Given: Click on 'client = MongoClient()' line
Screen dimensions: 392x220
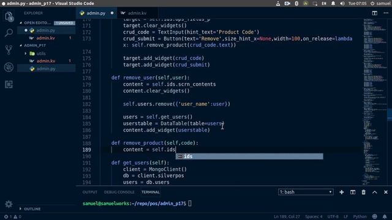Looking at the screenshot, I should (x=155, y=169).
